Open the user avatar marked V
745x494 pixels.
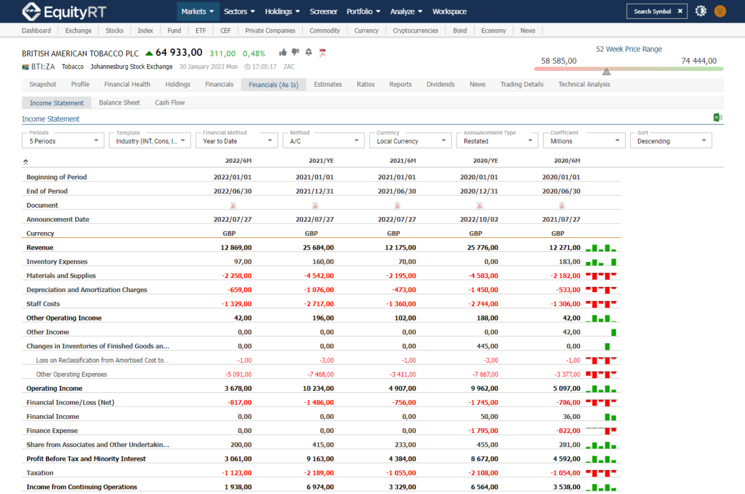point(720,11)
